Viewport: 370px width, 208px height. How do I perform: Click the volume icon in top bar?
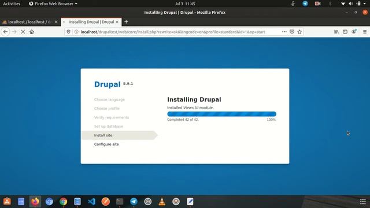351,4
